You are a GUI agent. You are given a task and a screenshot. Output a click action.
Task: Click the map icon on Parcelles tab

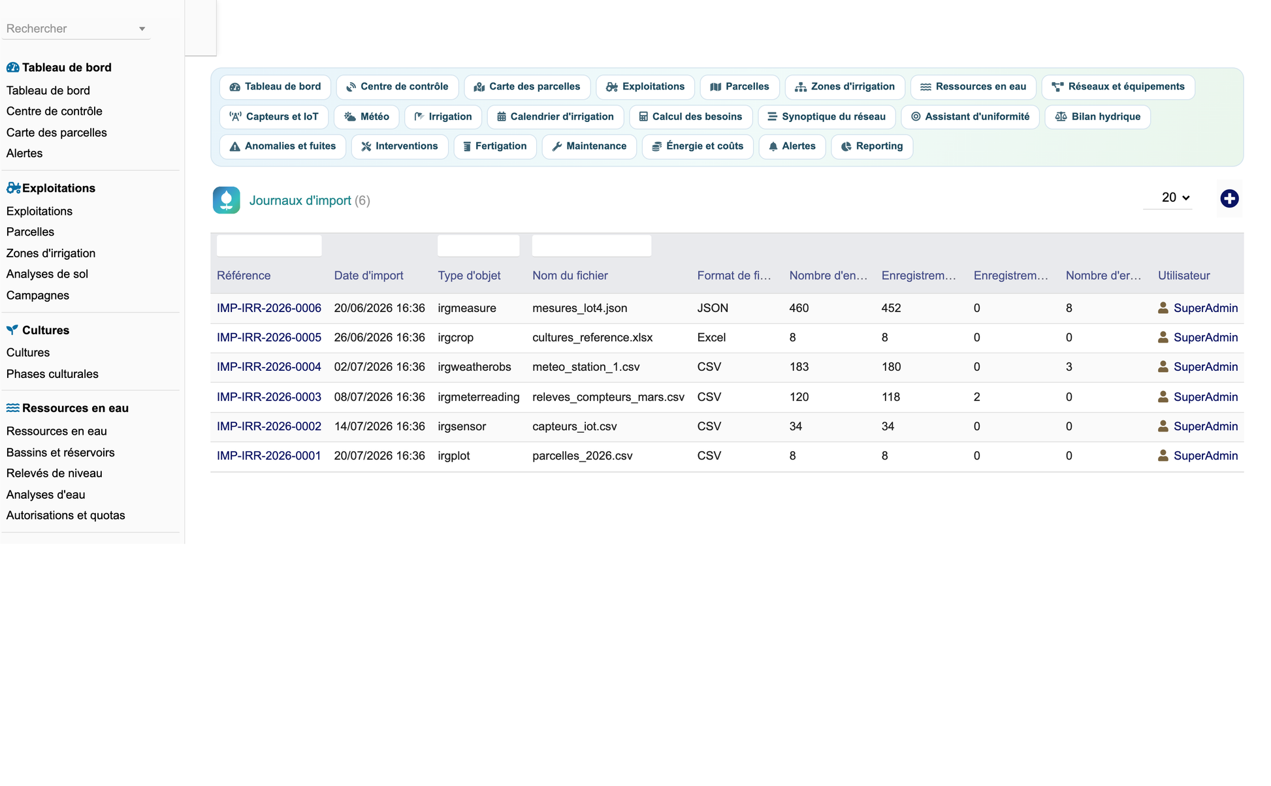716,87
